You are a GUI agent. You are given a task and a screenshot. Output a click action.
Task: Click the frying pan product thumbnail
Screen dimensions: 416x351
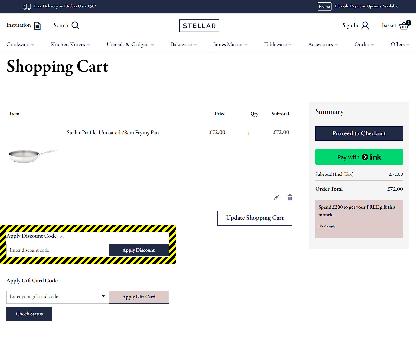pyautogui.click(x=33, y=156)
